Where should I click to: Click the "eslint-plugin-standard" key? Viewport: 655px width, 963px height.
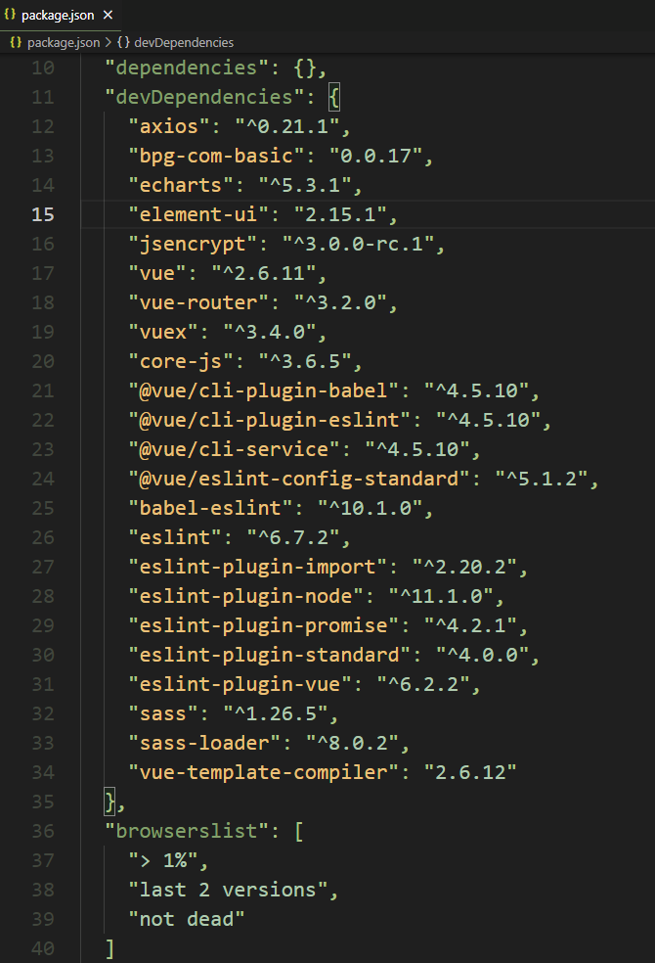[269, 656]
